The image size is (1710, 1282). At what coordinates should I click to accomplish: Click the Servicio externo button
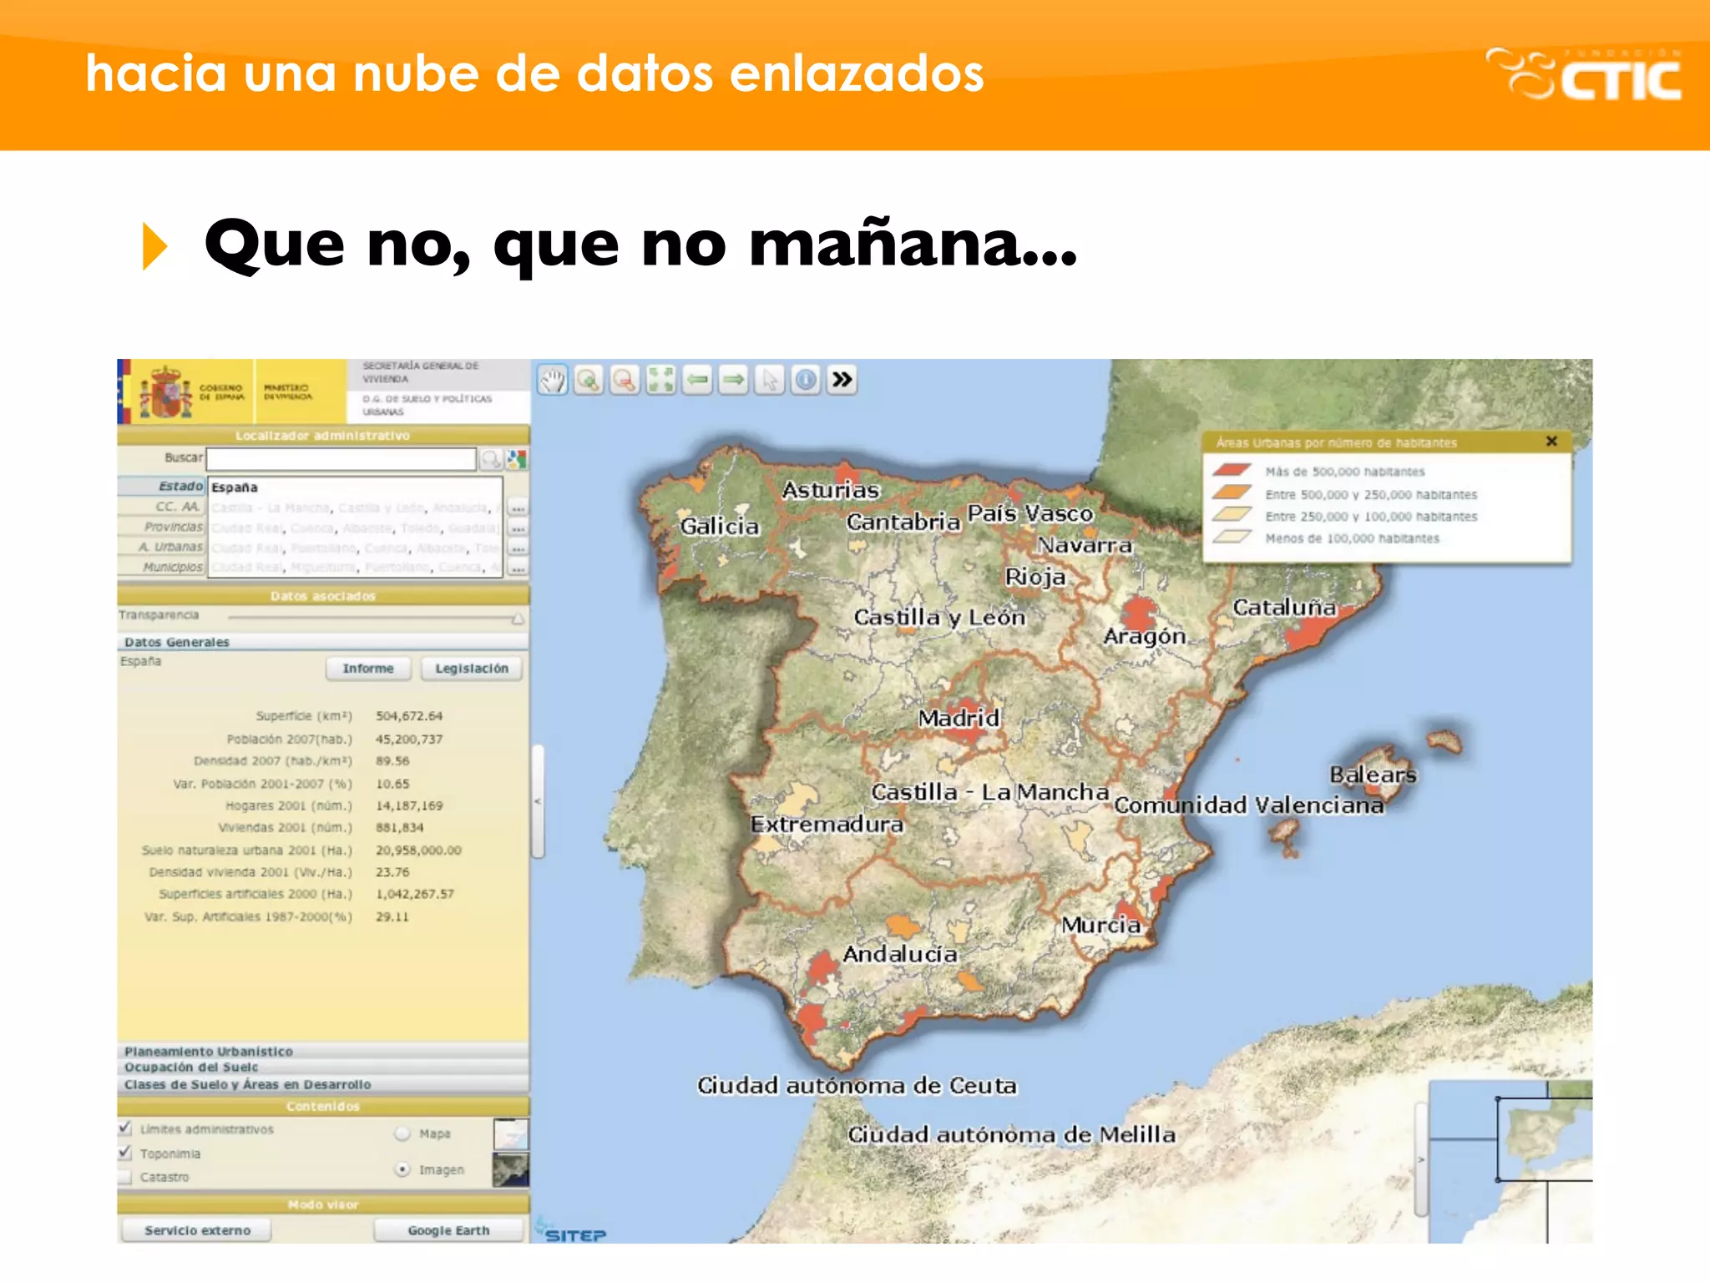[197, 1230]
